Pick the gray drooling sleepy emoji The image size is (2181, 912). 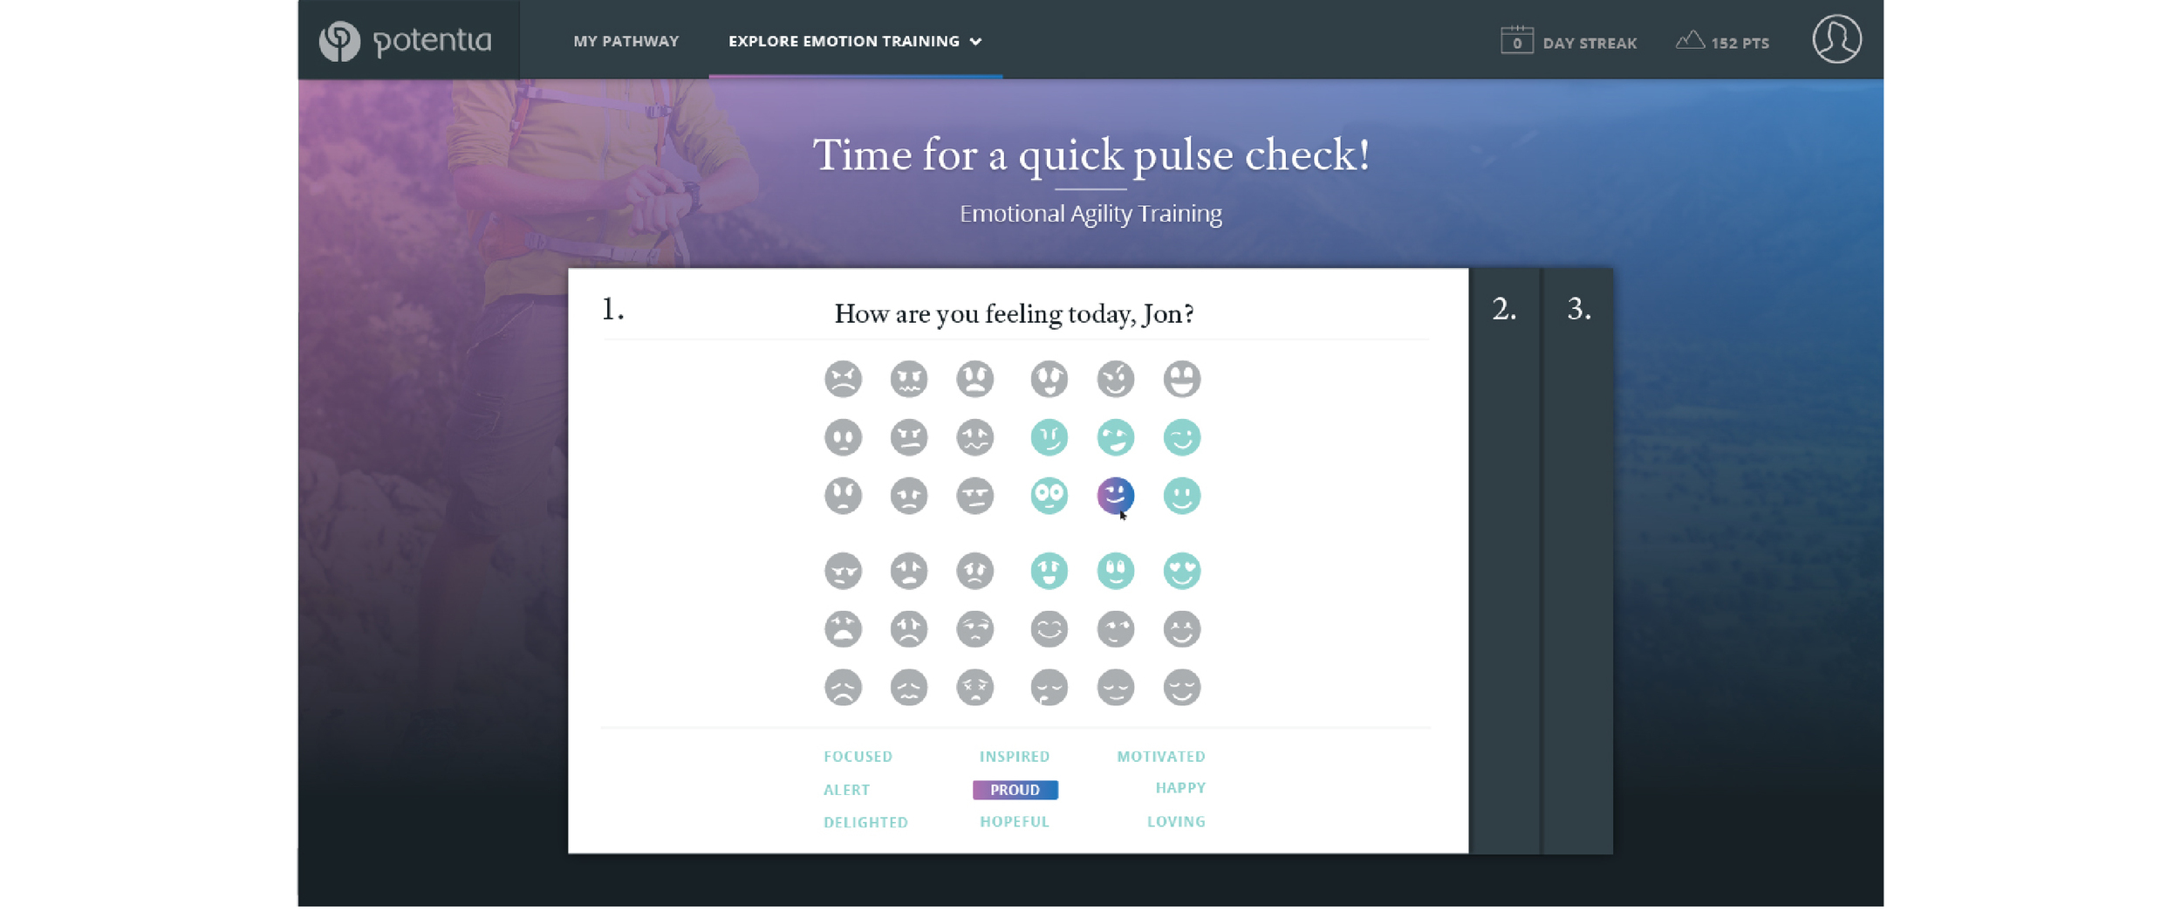(1049, 688)
